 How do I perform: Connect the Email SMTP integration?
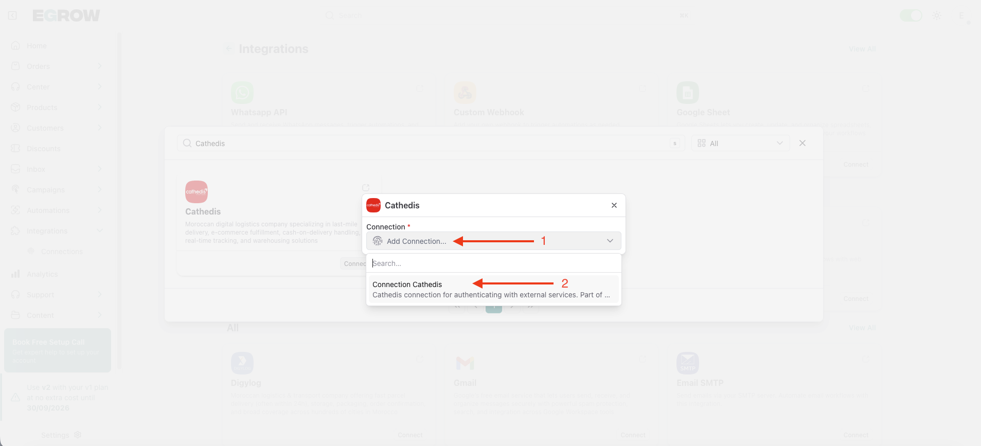coord(856,435)
